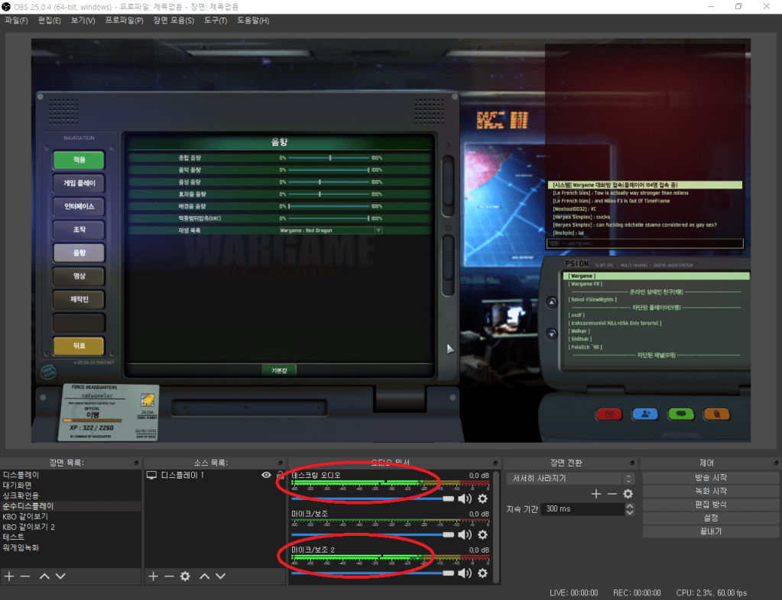Image resolution: width=782 pixels, height=600 pixels.
Task: Mute the 마이크/보조 speaker toggle
Action: pos(465,536)
